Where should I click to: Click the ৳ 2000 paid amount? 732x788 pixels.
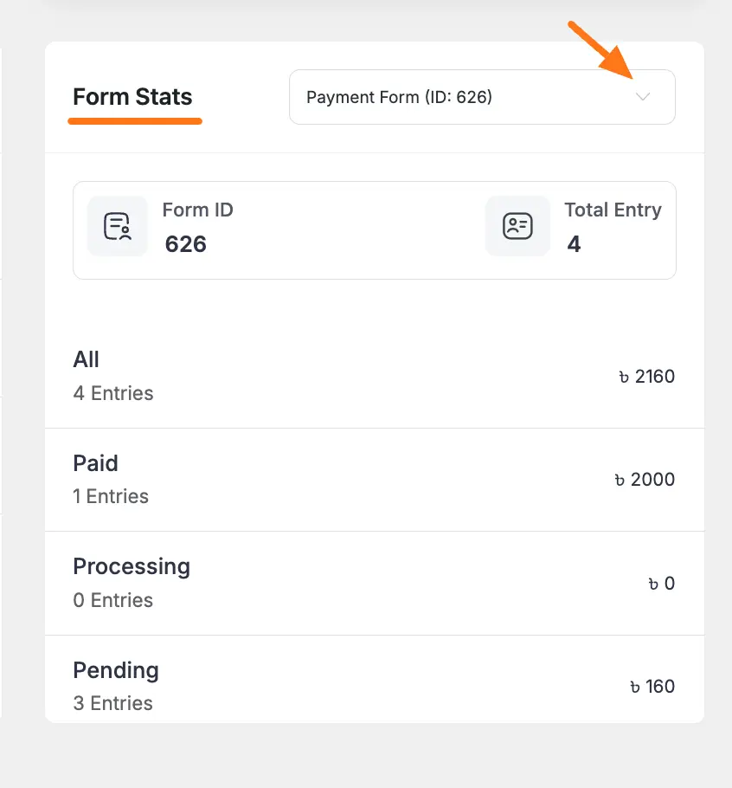coord(645,480)
